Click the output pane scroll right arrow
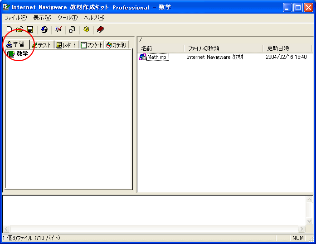Viewport: 316px width, 244px height. (x=301, y=229)
